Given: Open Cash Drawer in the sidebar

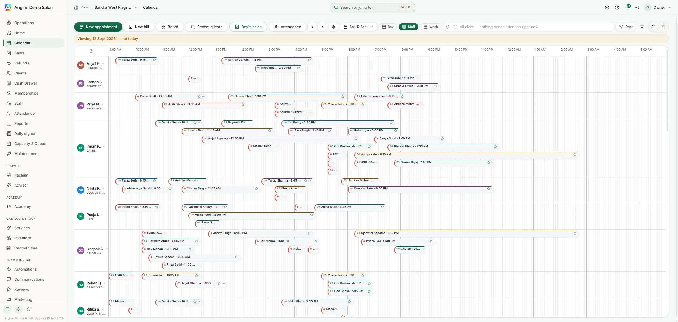Looking at the screenshot, I should (x=34, y=83).
